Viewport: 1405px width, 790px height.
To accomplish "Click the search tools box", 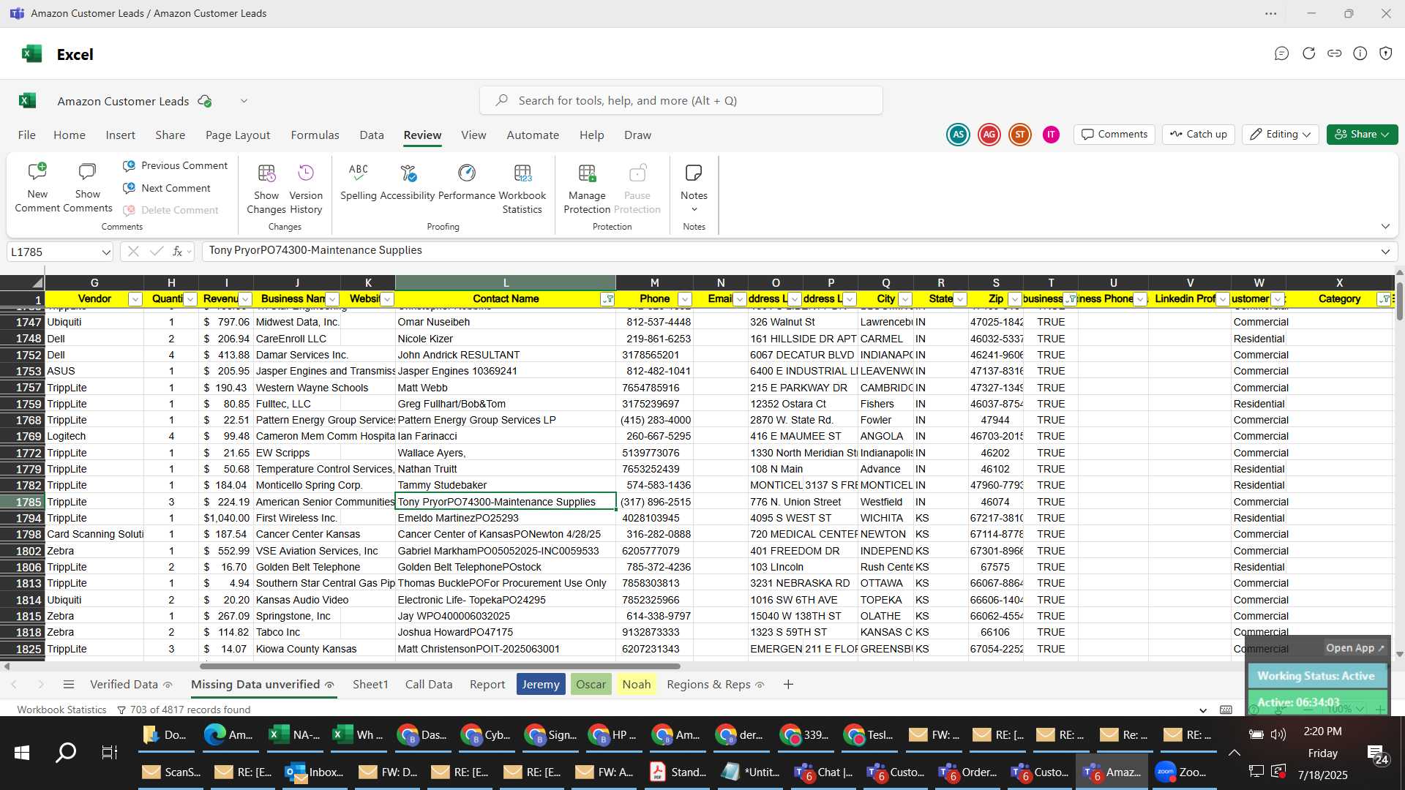I will point(681,101).
